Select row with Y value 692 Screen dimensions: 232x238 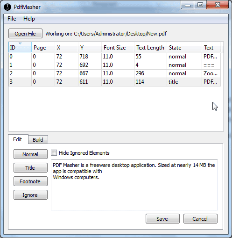click(114, 65)
